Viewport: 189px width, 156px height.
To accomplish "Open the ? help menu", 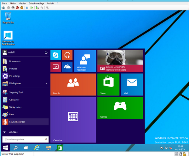I will [x=57, y=3].
